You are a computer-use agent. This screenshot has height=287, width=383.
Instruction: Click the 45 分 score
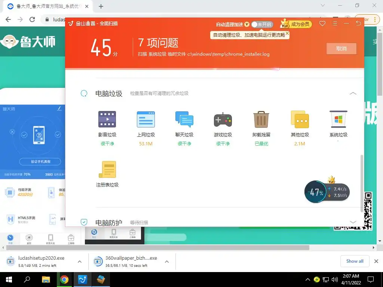pos(104,48)
